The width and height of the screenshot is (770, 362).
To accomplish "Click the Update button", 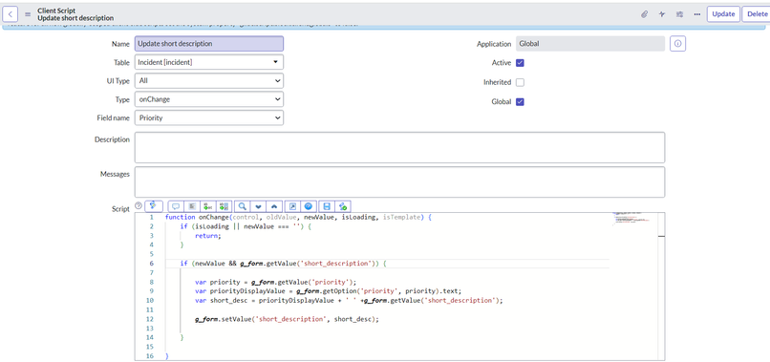I will click(723, 14).
